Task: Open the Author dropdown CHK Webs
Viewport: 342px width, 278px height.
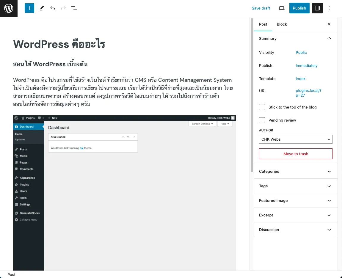Action: pyautogui.click(x=296, y=139)
